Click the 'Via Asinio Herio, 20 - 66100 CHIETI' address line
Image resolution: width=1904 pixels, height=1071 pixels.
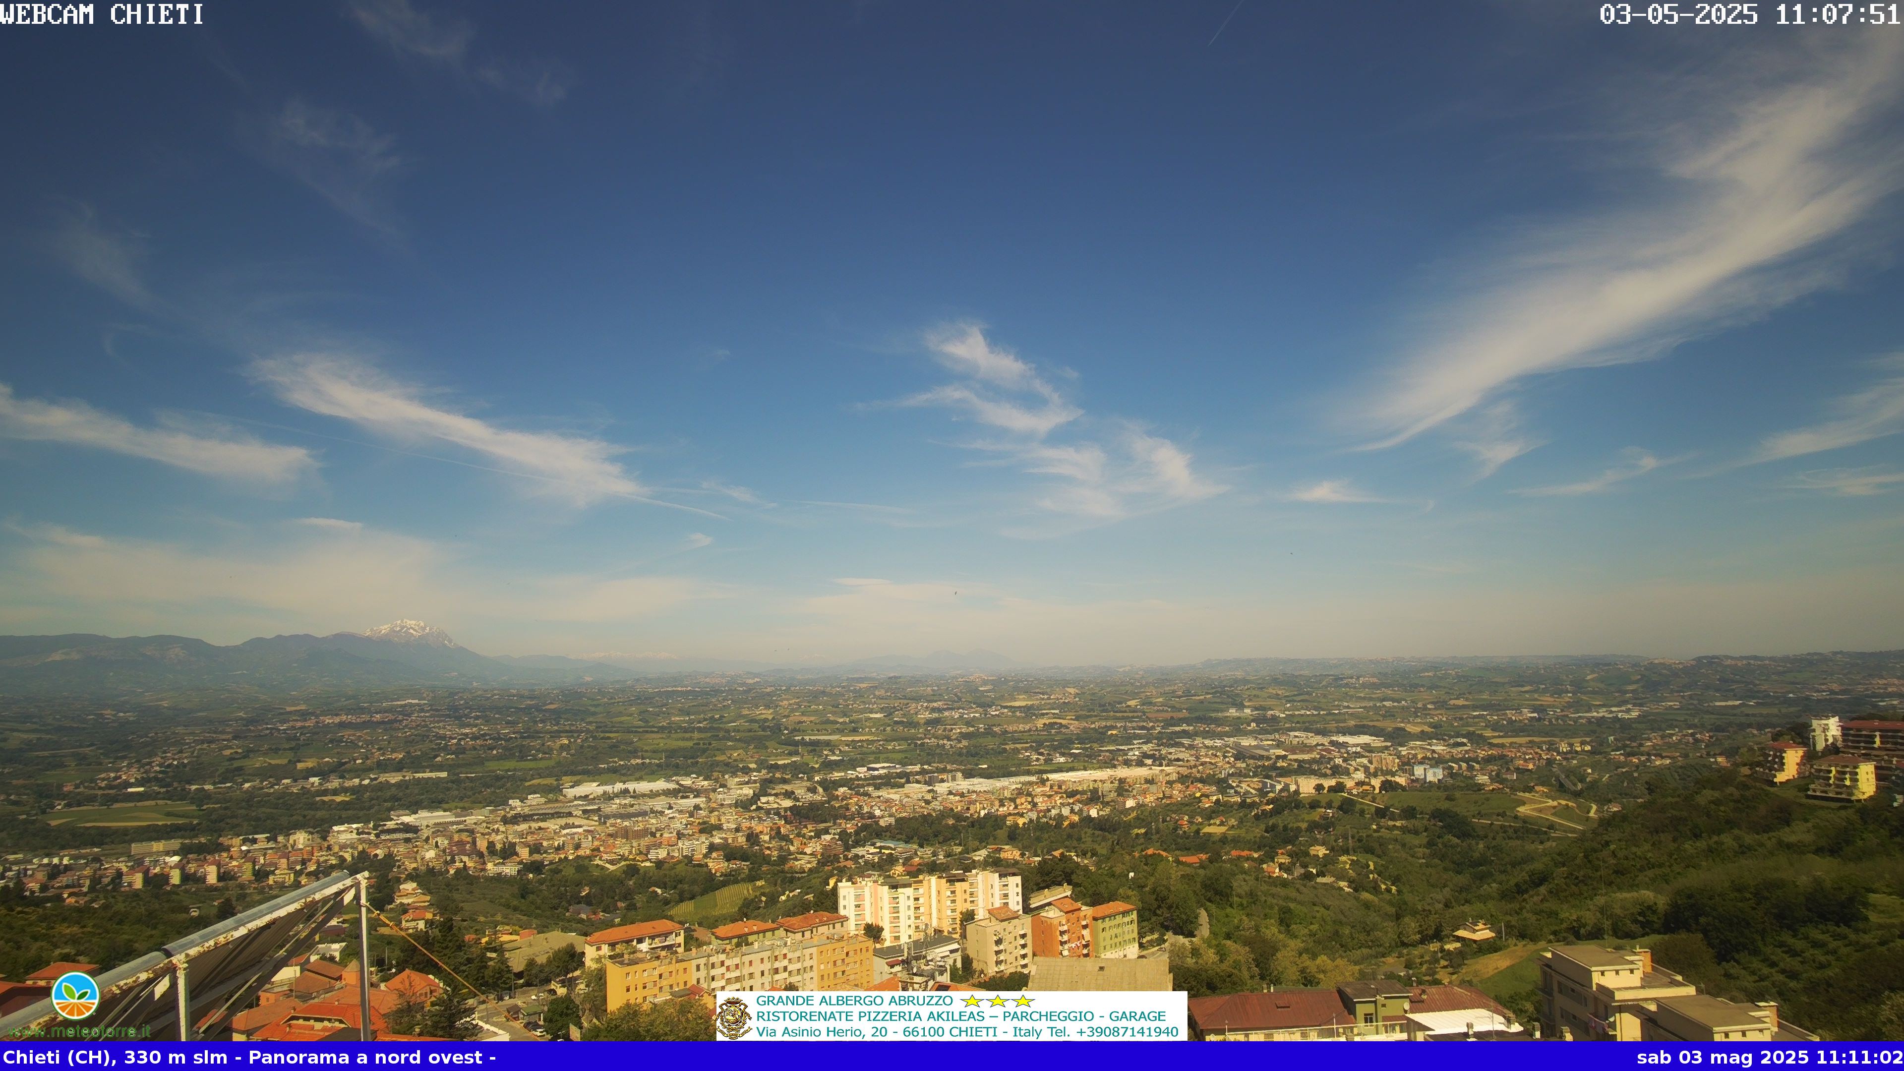coord(877,1032)
